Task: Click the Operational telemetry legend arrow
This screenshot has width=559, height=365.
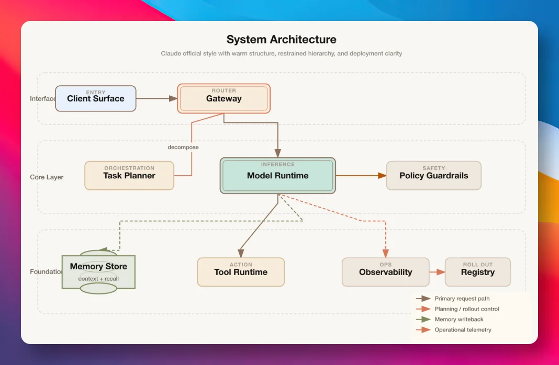Action: point(423,330)
